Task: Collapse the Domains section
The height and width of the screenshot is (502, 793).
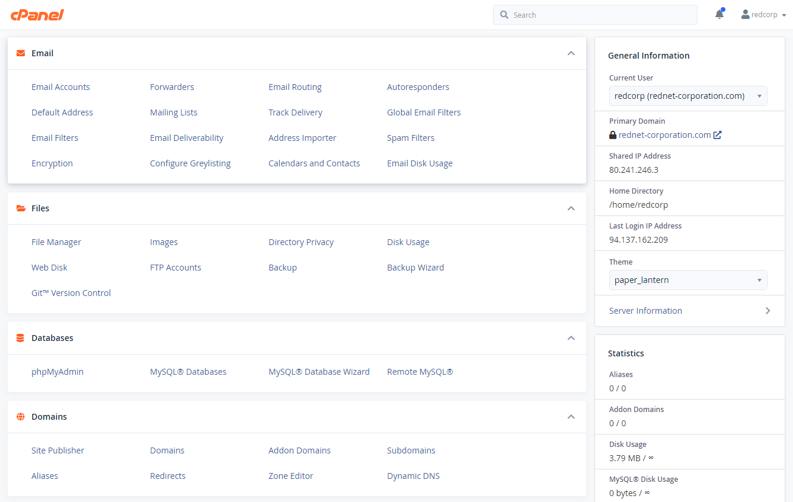Action: [x=571, y=417]
